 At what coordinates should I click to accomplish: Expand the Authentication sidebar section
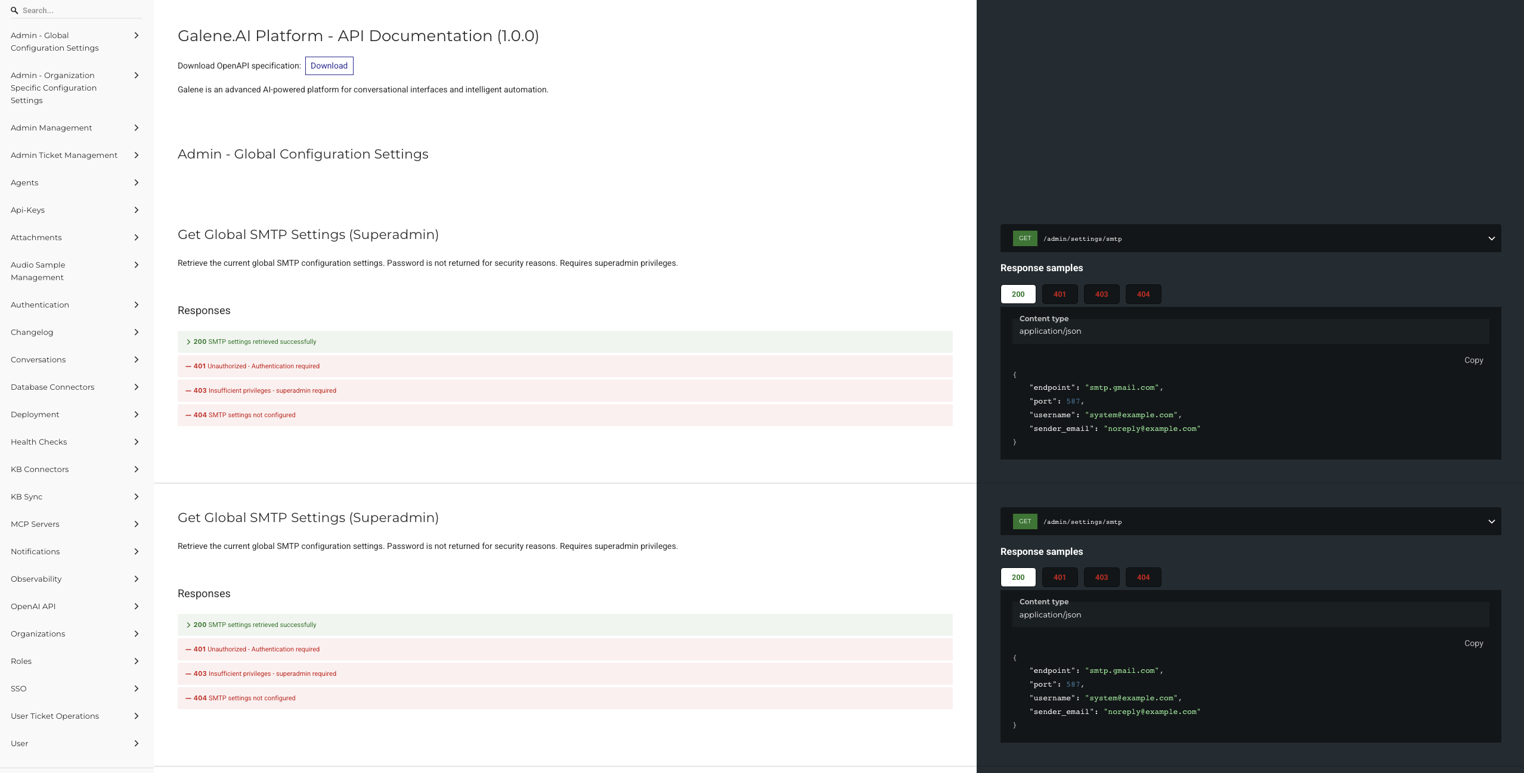(x=39, y=305)
